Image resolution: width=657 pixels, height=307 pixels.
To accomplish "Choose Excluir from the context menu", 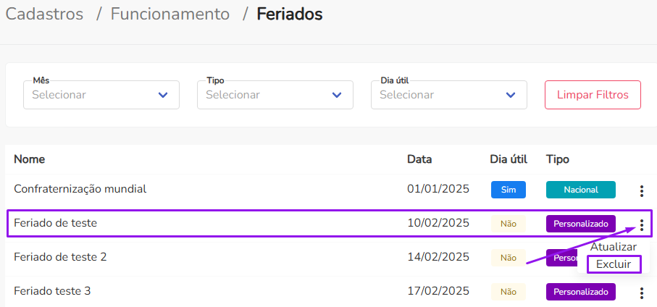I will [x=614, y=264].
